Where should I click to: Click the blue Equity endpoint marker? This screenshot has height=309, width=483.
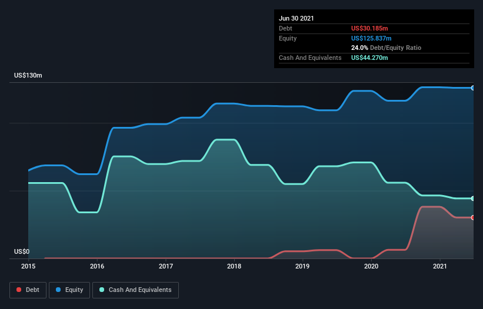[x=473, y=88]
